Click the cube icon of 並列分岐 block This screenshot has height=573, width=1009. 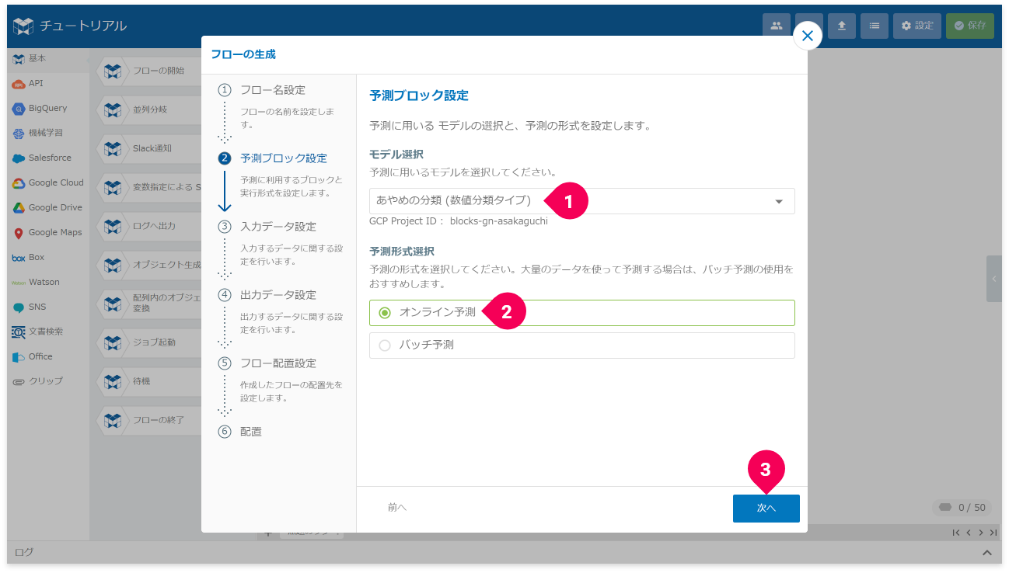[x=113, y=109]
